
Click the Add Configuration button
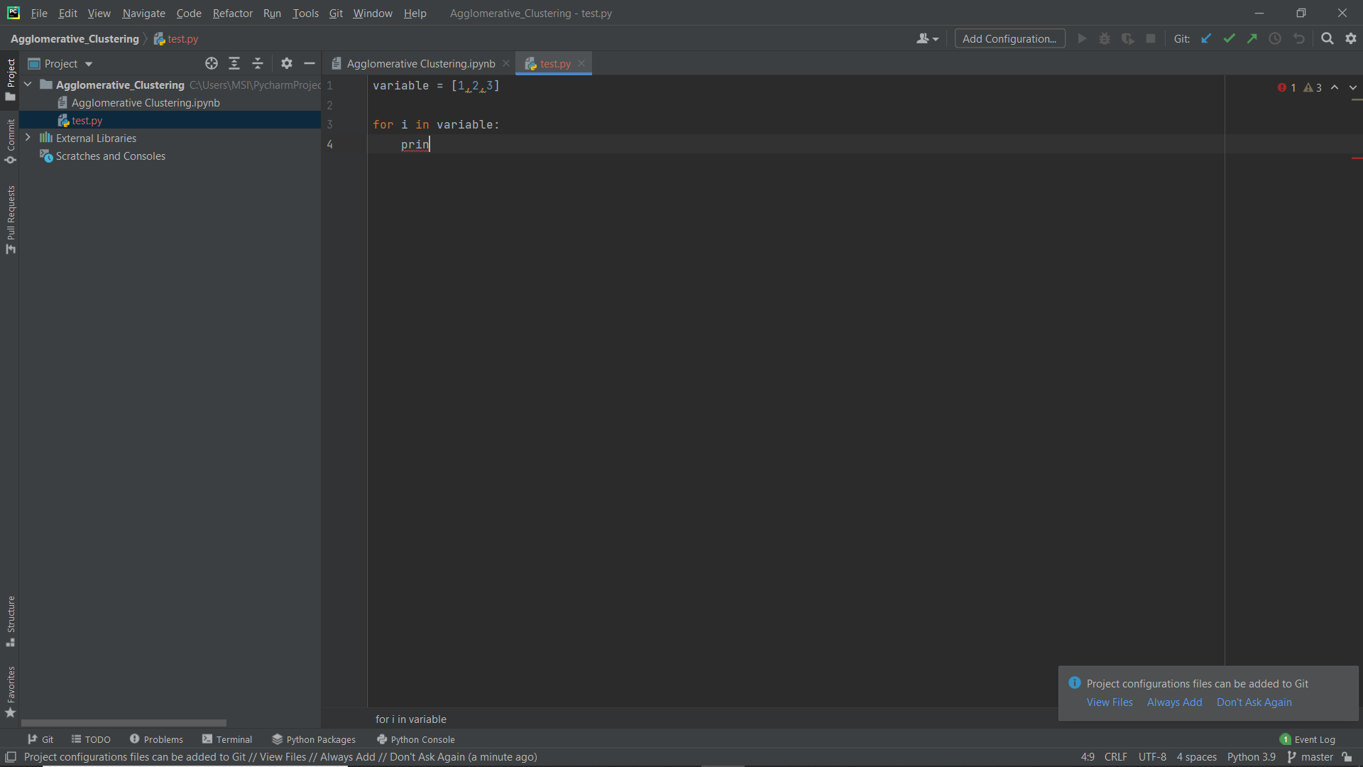[x=1009, y=39]
